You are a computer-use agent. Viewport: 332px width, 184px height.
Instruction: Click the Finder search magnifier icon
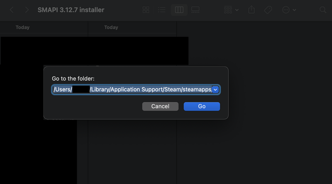point(323,10)
